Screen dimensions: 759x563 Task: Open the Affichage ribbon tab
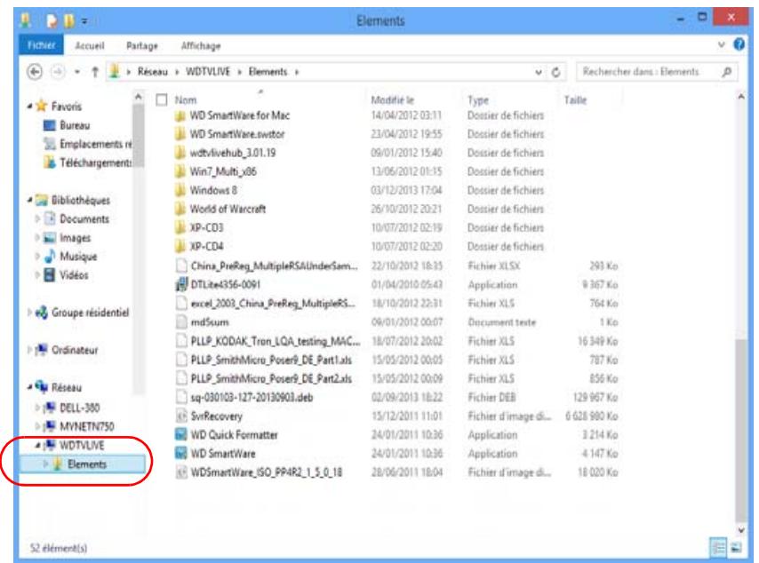pyautogui.click(x=201, y=45)
